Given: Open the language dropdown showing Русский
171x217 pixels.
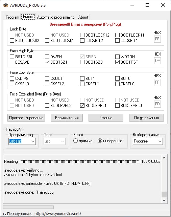Looking at the screenshot, I should 148,141.
